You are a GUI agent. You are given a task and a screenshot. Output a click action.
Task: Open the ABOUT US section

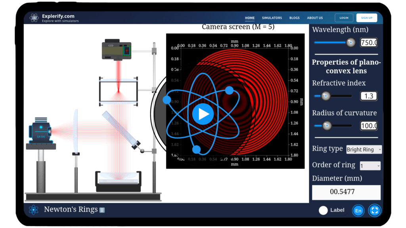315,18
